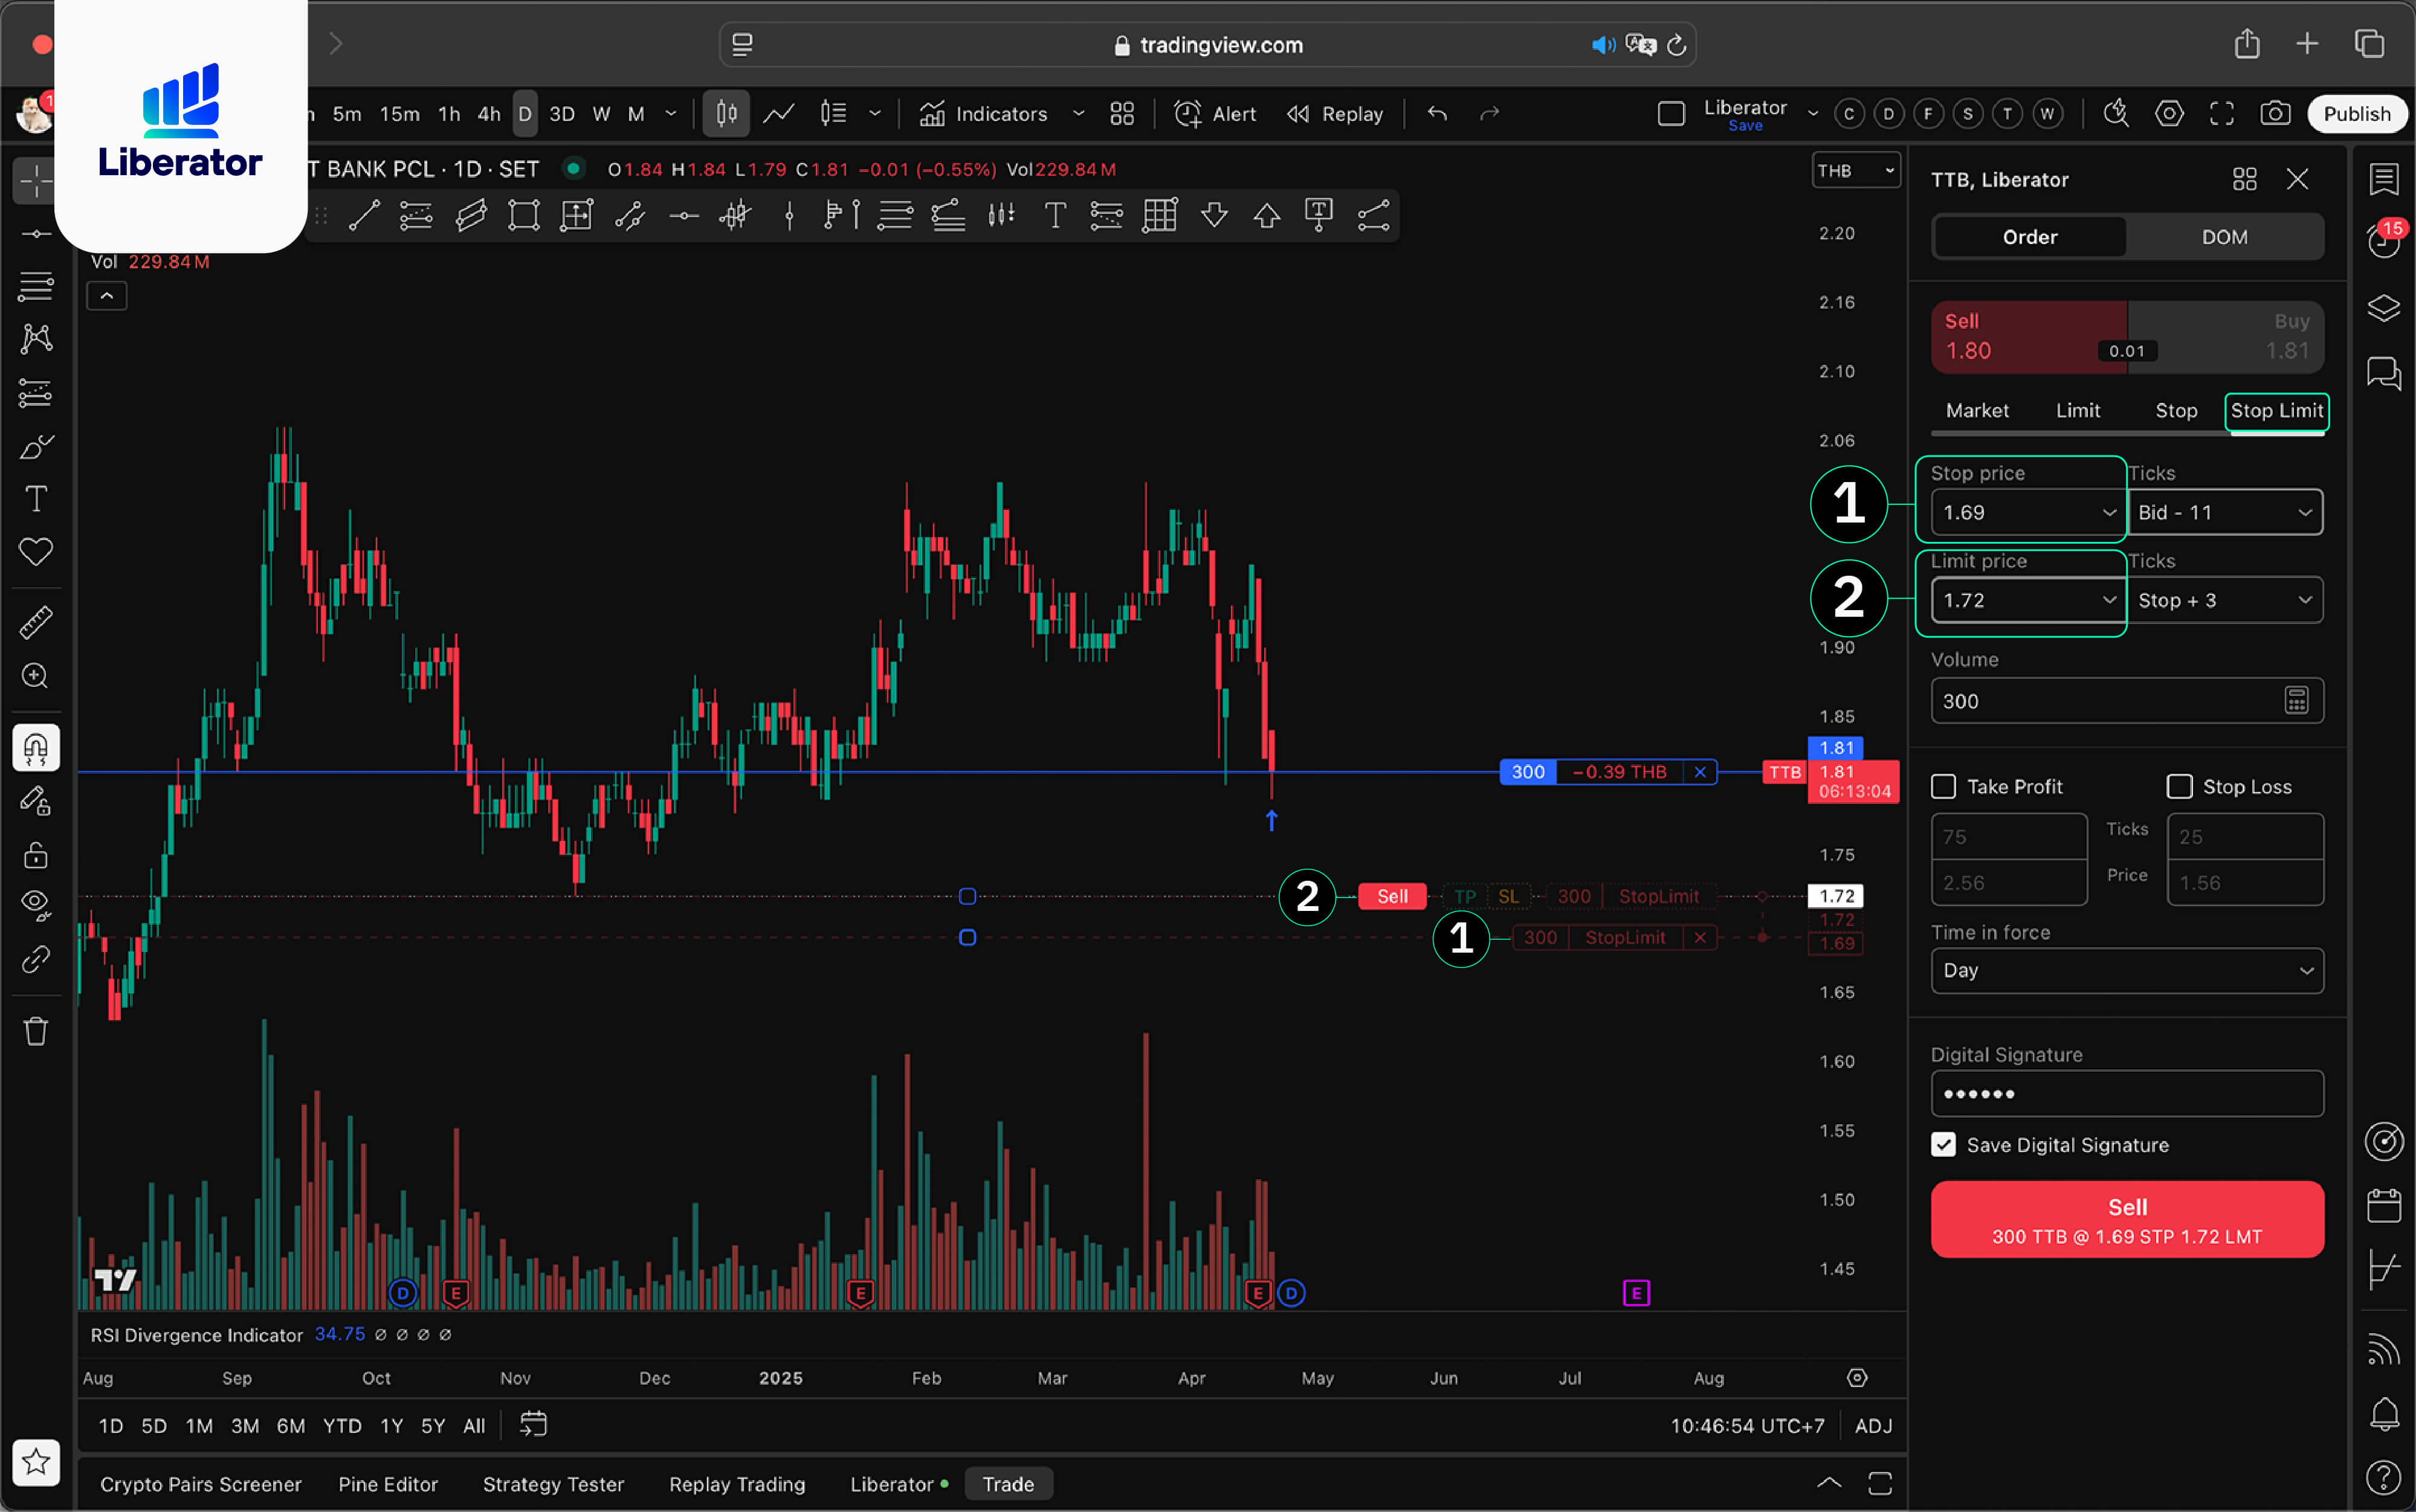
Task: Submit the Sell 300 TTB order
Action: pos(2127,1220)
